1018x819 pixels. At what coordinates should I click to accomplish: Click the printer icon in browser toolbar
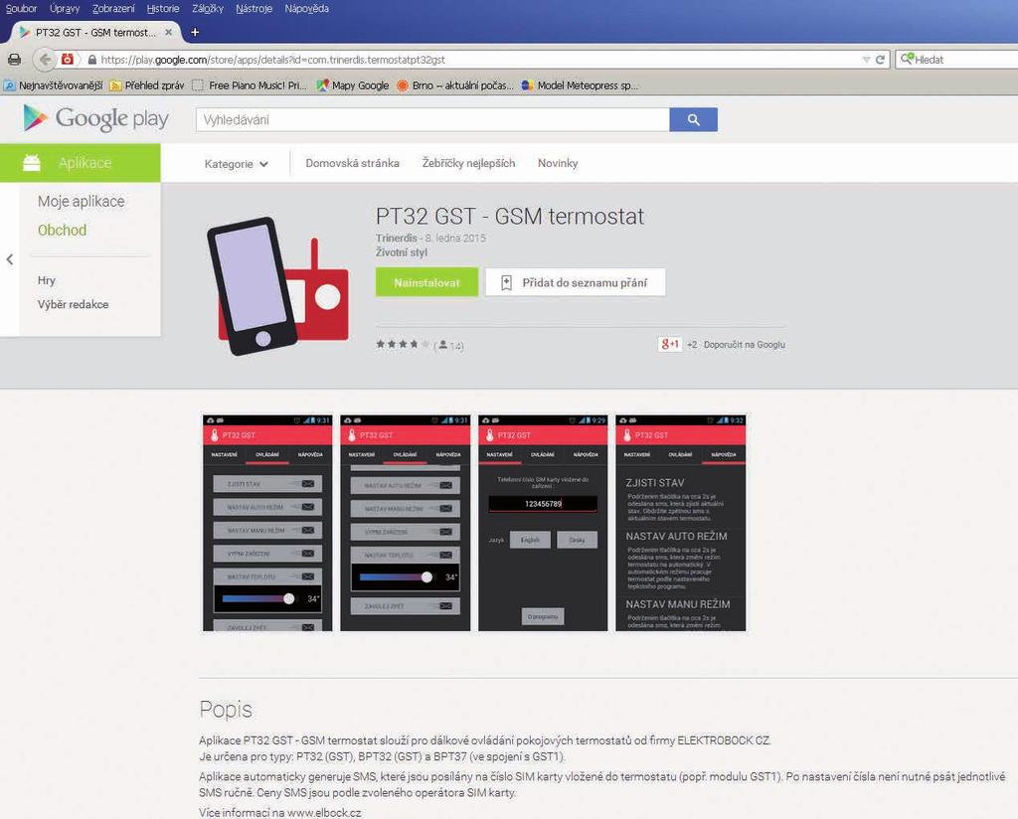click(x=14, y=60)
